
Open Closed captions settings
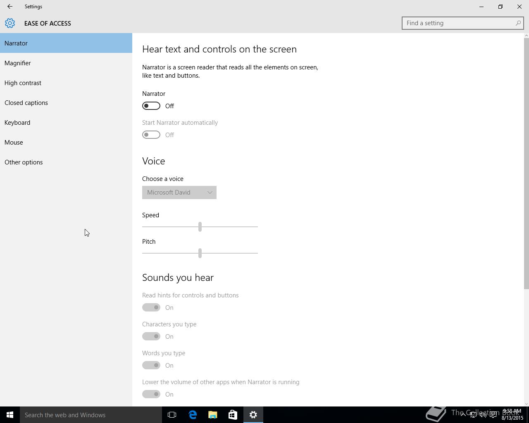click(x=66, y=102)
